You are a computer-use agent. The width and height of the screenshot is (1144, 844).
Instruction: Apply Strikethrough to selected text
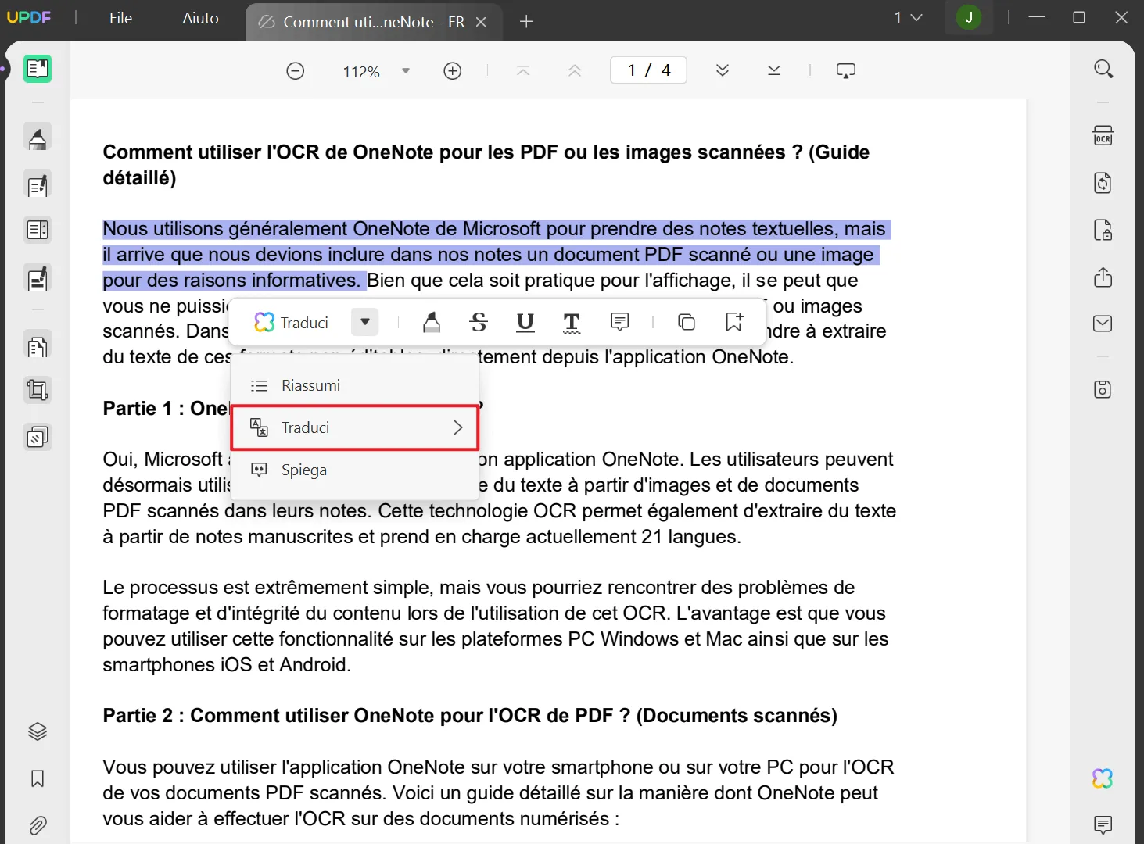(x=479, y=322)
